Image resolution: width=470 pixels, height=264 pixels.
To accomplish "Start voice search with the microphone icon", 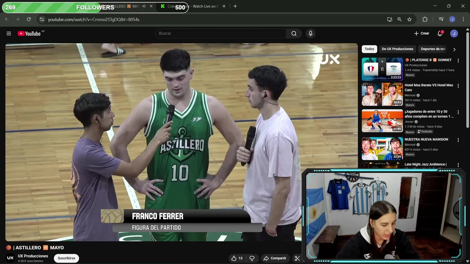I will point(311,33).
